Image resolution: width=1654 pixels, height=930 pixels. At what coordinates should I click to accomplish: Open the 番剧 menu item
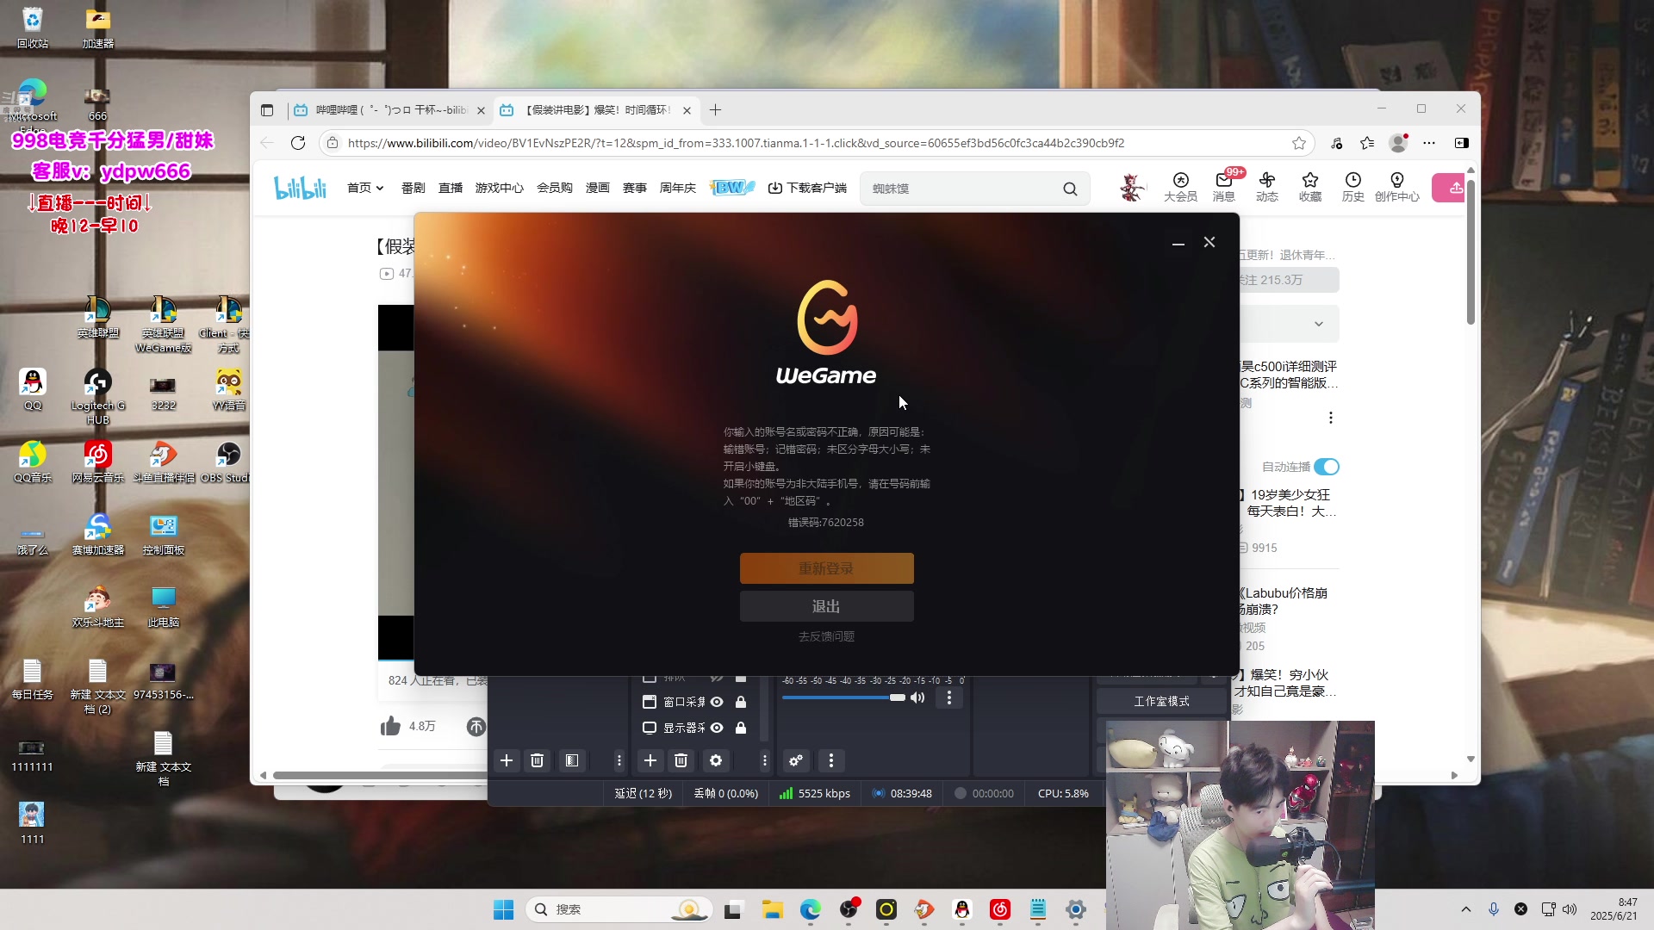point(413,188)
